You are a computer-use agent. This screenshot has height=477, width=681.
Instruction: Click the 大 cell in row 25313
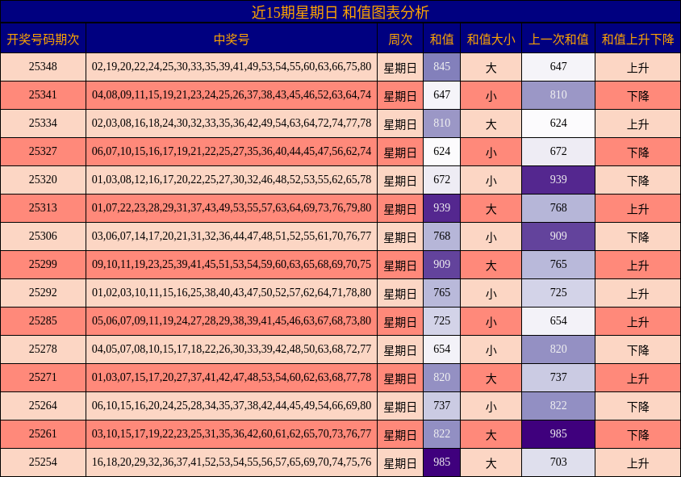pyautogui.click(x=492, y=207)
